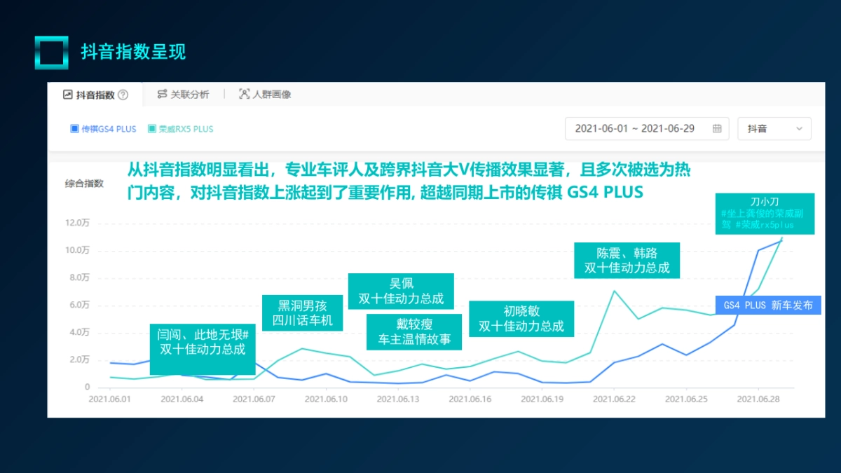
Task: Click the GS4 PLUS 新车发布 blue label
Action: tap(770, 306)
